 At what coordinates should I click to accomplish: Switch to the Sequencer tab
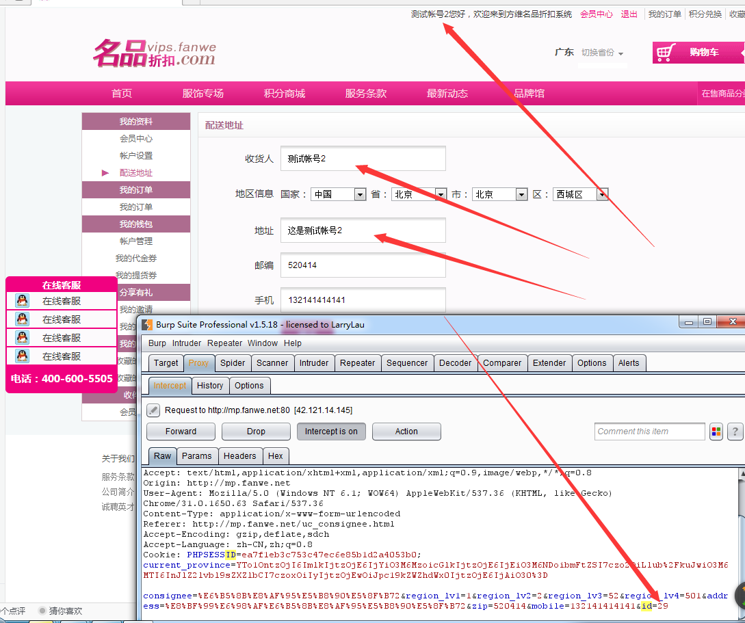407,362
